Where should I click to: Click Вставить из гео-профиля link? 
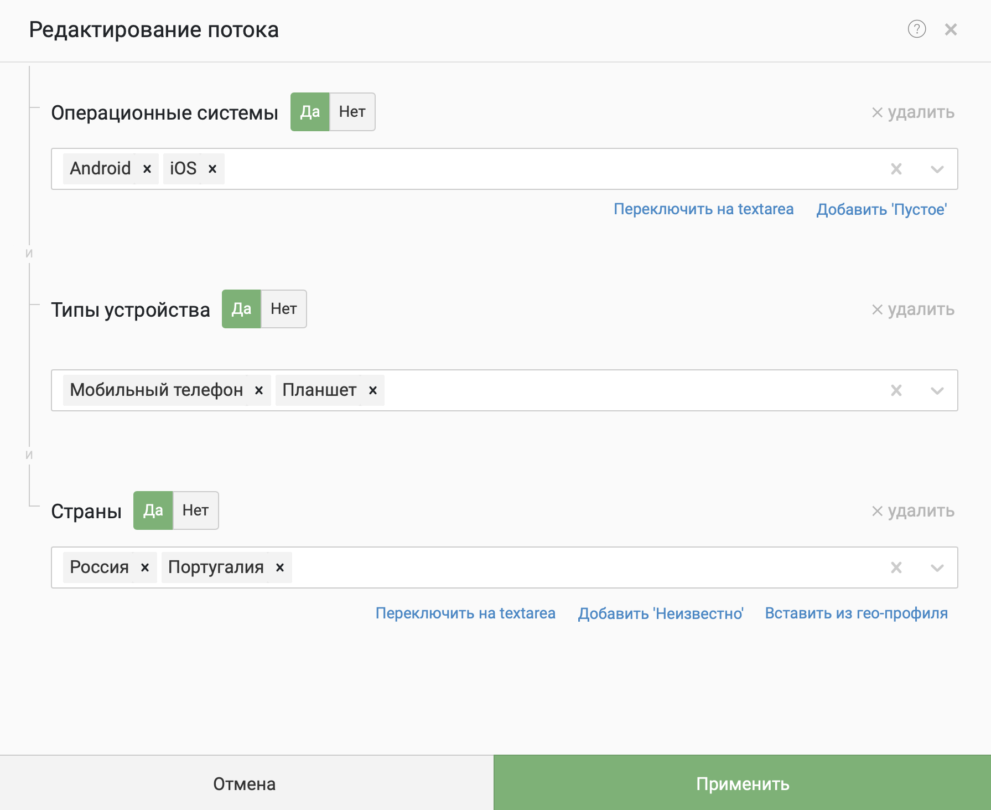tap(856, 613)
